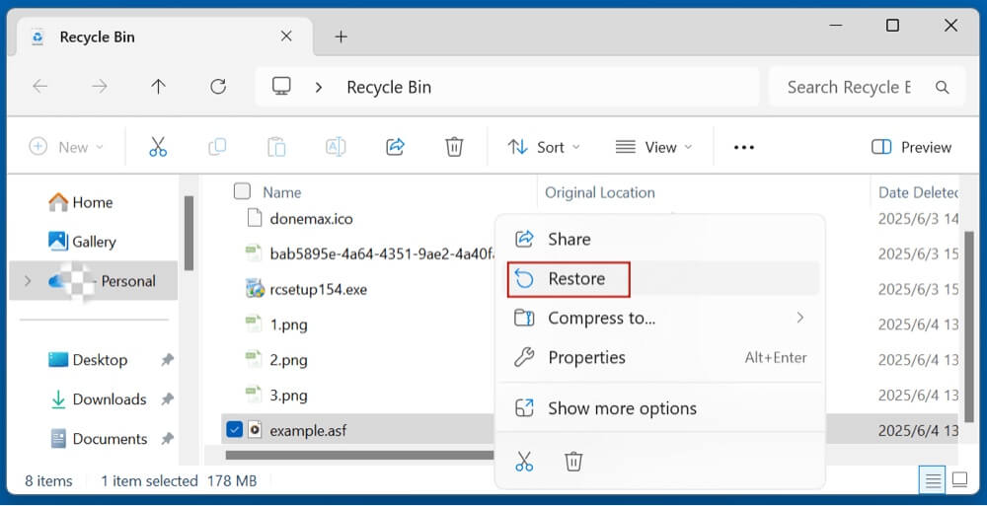Open a new tab with plus button

coord(341,36)
